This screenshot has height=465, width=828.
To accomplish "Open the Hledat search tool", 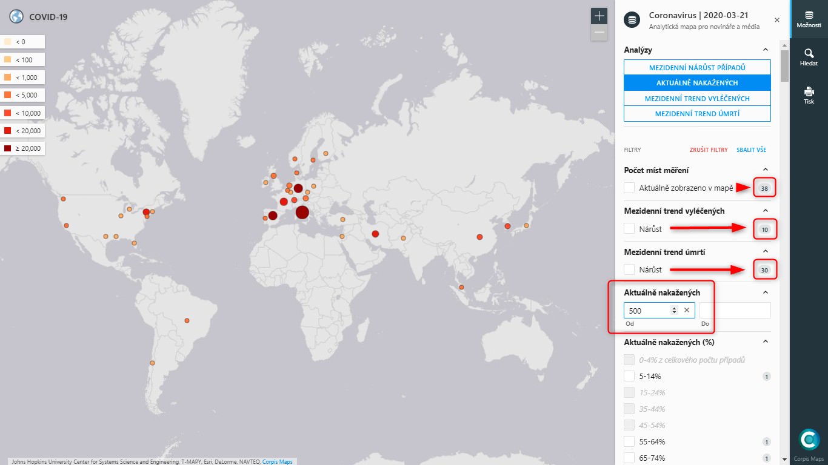I will [x=809, y=57].
